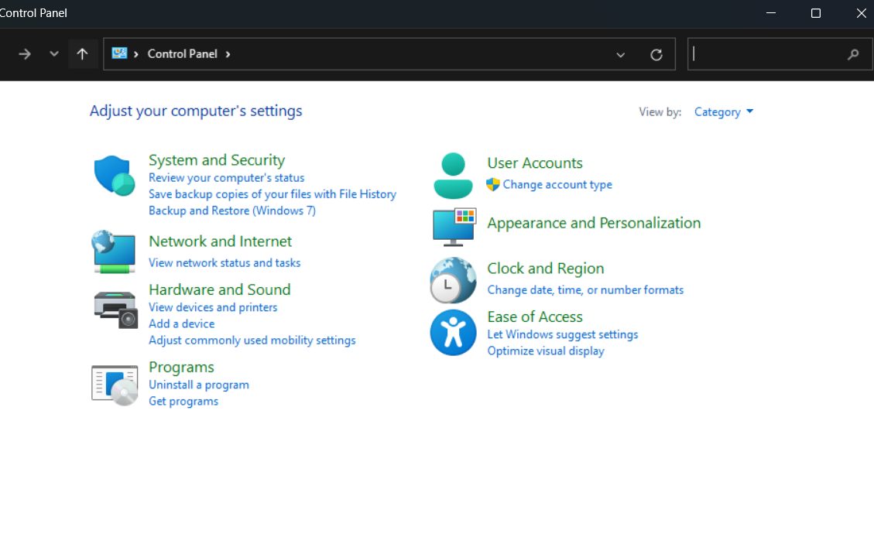Open the Programs disc icon

tap(115, 385)
